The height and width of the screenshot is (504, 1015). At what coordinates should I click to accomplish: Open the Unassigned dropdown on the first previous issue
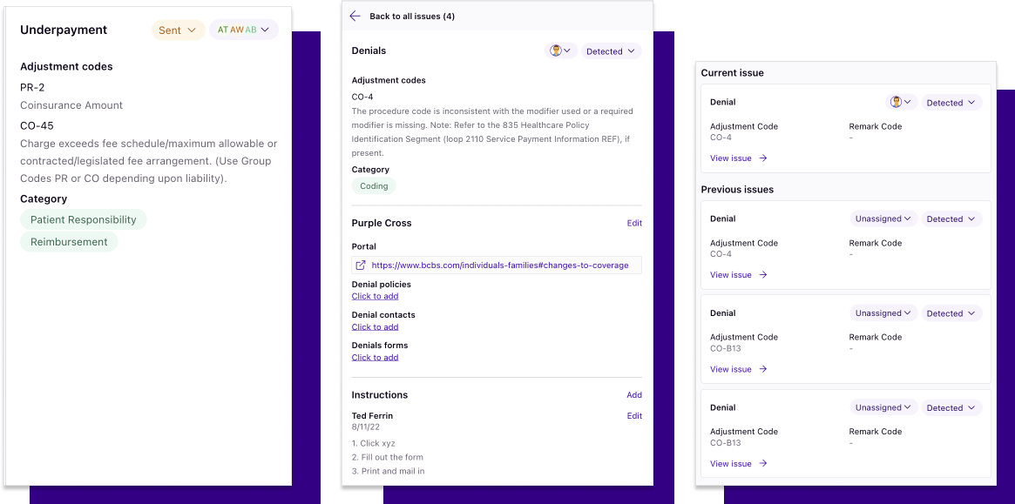tap(883, 218)
